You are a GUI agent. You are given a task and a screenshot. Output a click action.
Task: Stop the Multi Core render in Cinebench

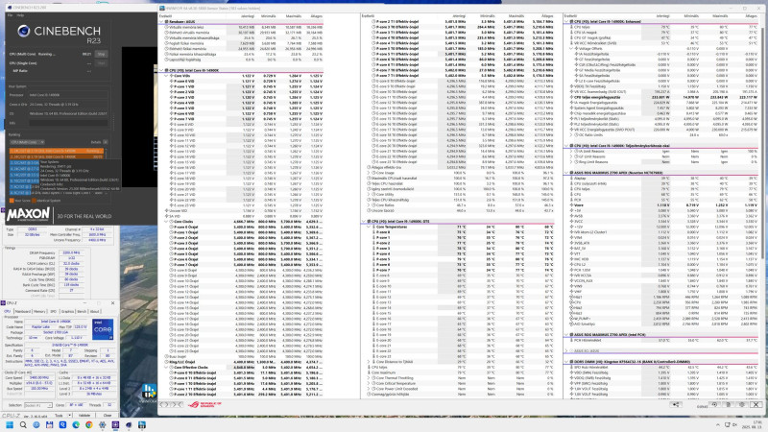pos(101,54)
